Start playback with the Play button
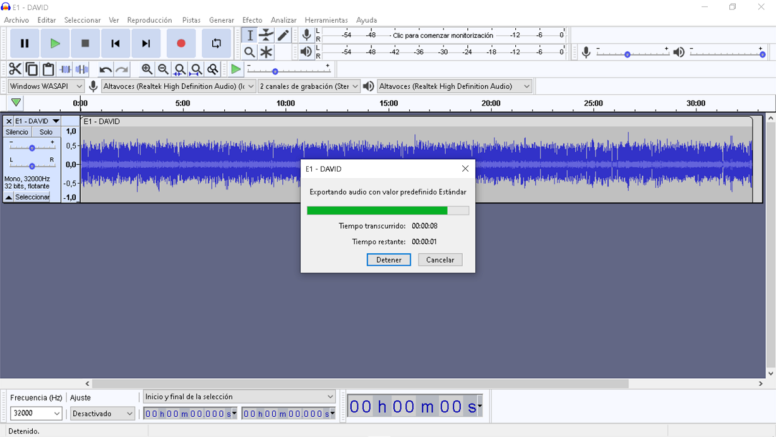The width and height of the screenshot is (776, 437). [x=55, y=44]
